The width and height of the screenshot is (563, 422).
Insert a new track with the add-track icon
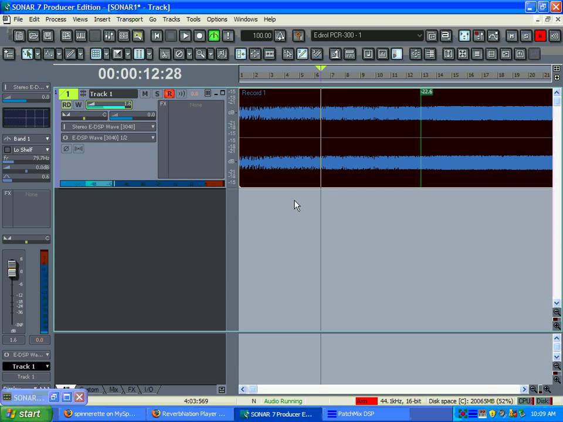9,54
